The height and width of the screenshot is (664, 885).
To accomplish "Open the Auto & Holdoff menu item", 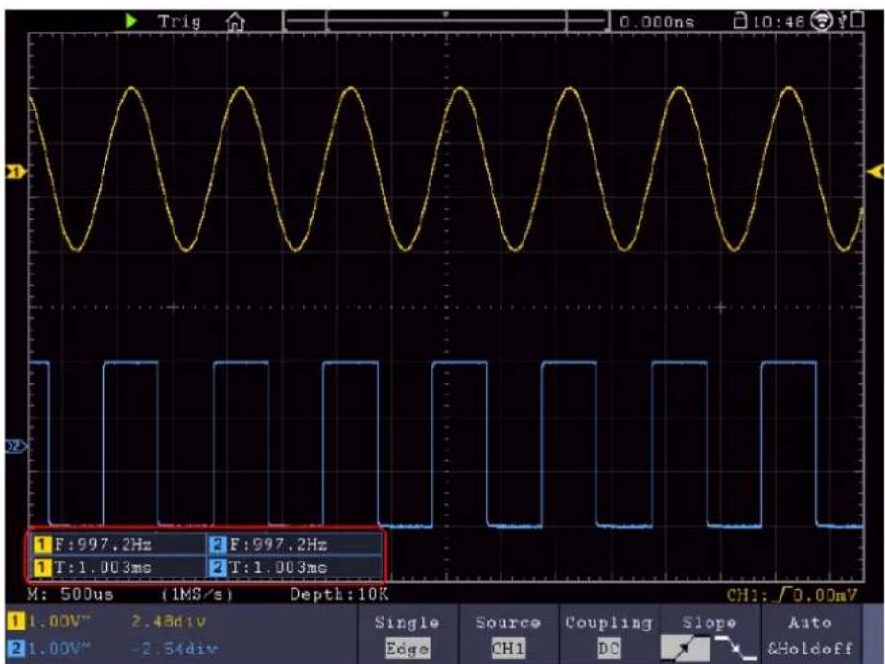I will [810, 634].
